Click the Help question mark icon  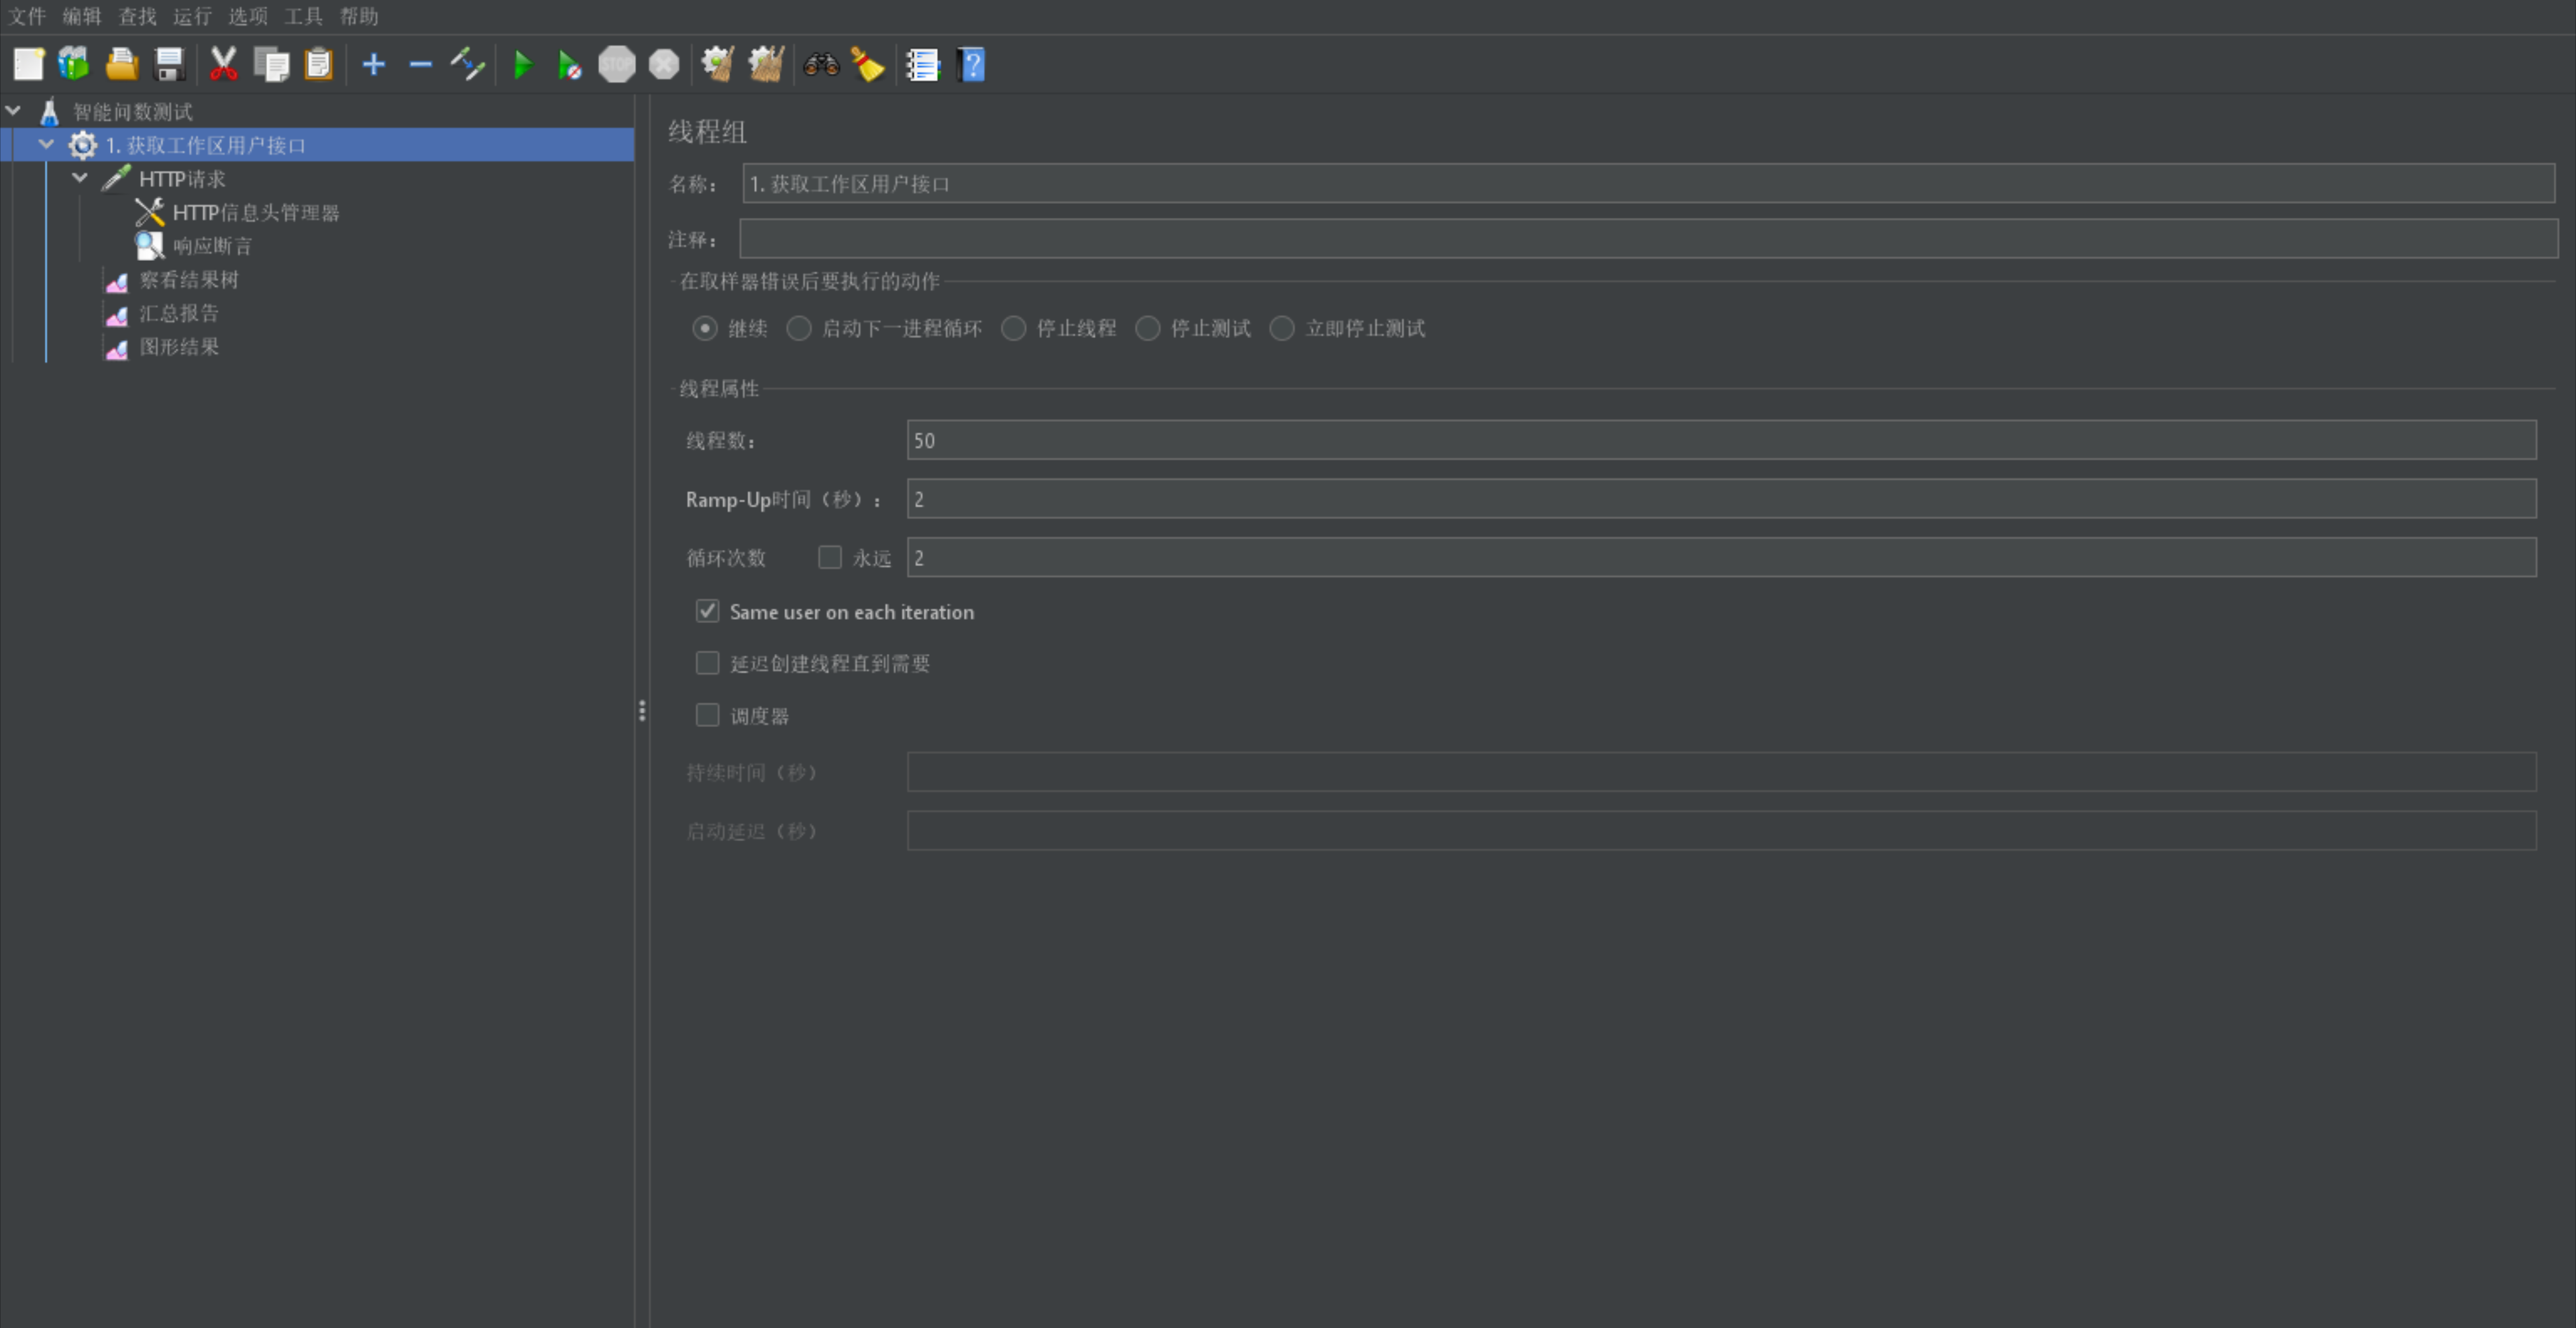(971, 65)
